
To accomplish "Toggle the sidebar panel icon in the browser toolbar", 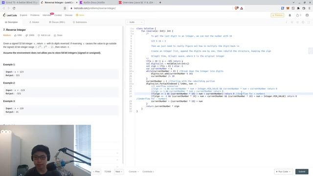I will 293,8.
